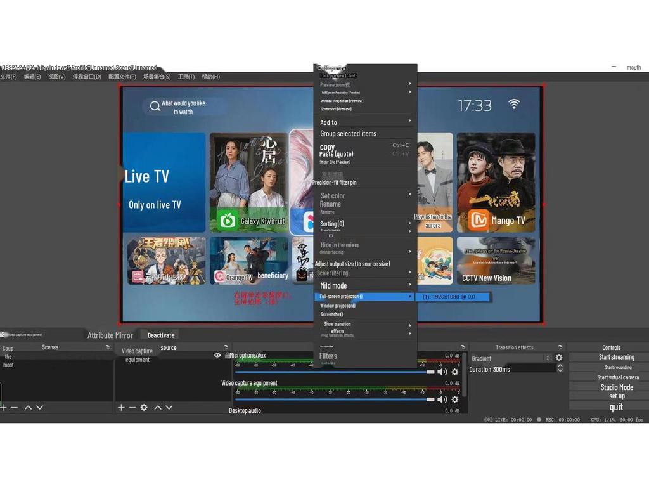Image resolution: width=649 pixels, height=487 pixels.
Task: Add a new source with the source plus icon
Action: tap(121, 408)
